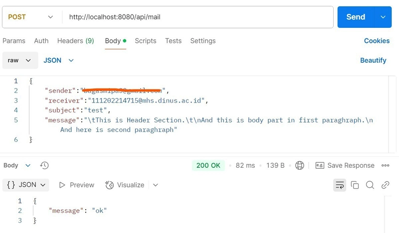Toggle the word wrap icon in response
This screenshot has height=233, width=399.
click(x=340, y=185)
